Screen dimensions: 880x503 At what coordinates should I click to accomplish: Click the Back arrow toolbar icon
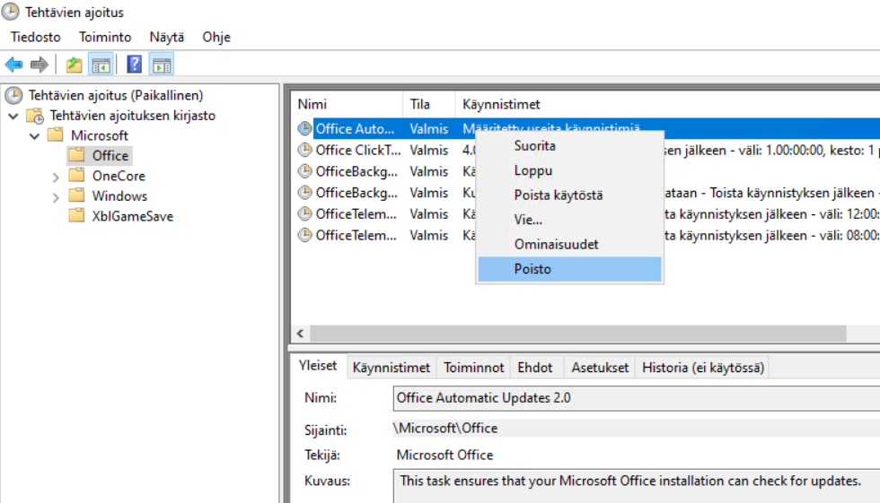[x=14, y=65]
